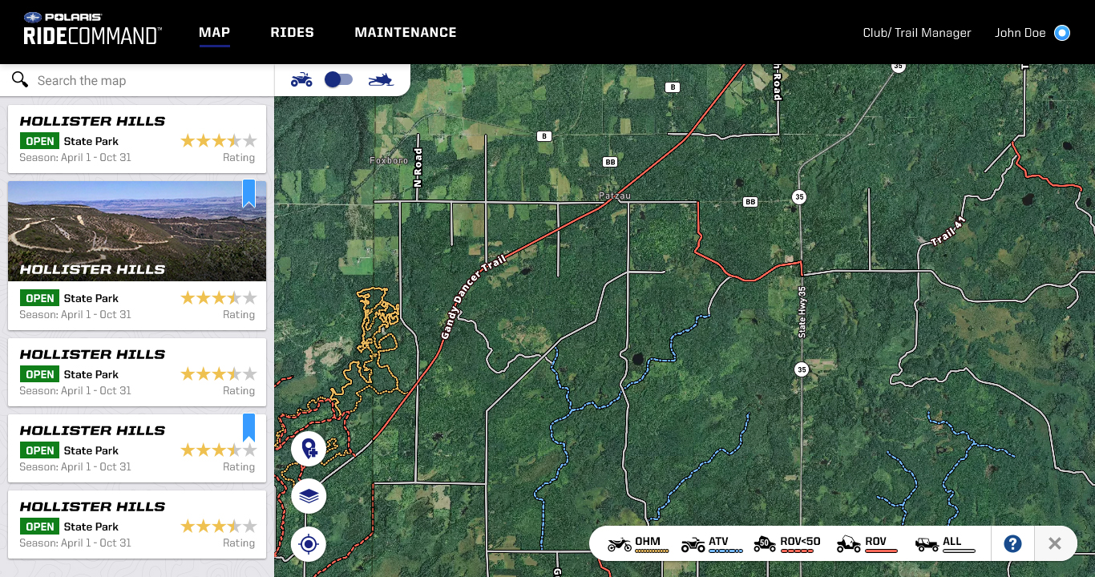1095x577 pixels.
Task: Click the OPEN badge on the photo card
Action: tap(39, 298)
